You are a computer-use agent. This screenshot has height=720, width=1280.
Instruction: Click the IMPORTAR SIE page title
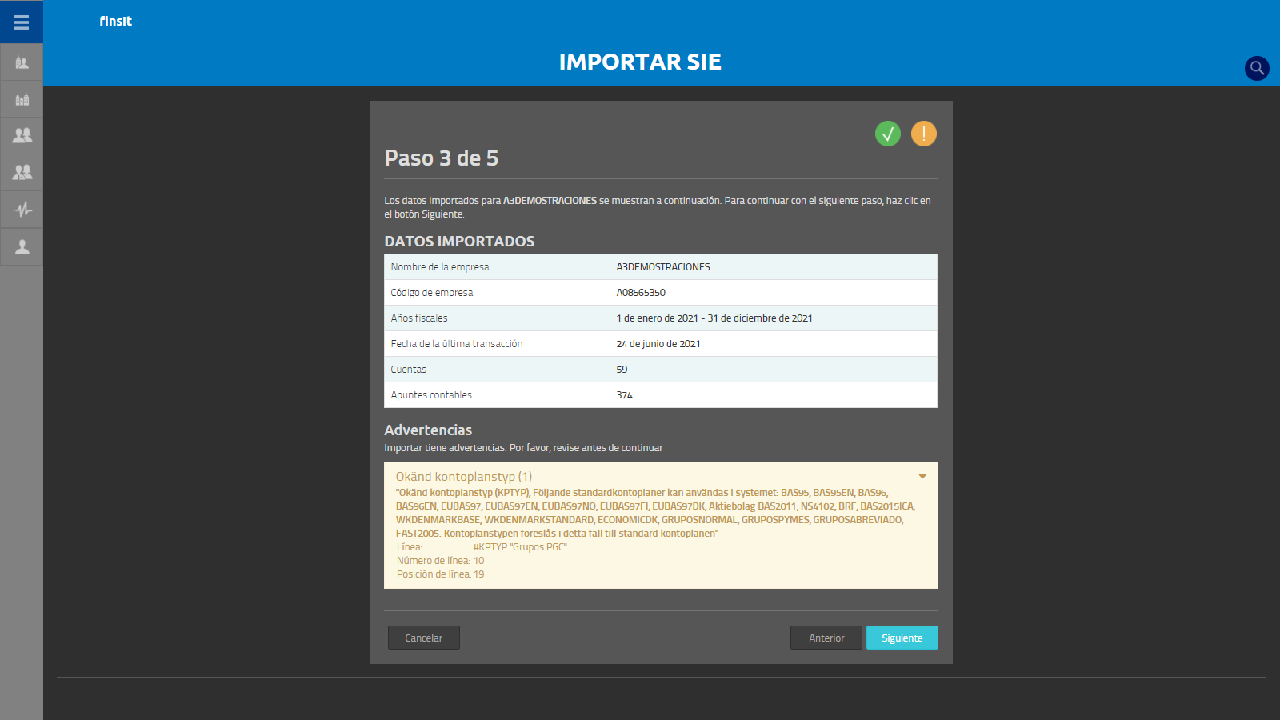coord(640,62)
